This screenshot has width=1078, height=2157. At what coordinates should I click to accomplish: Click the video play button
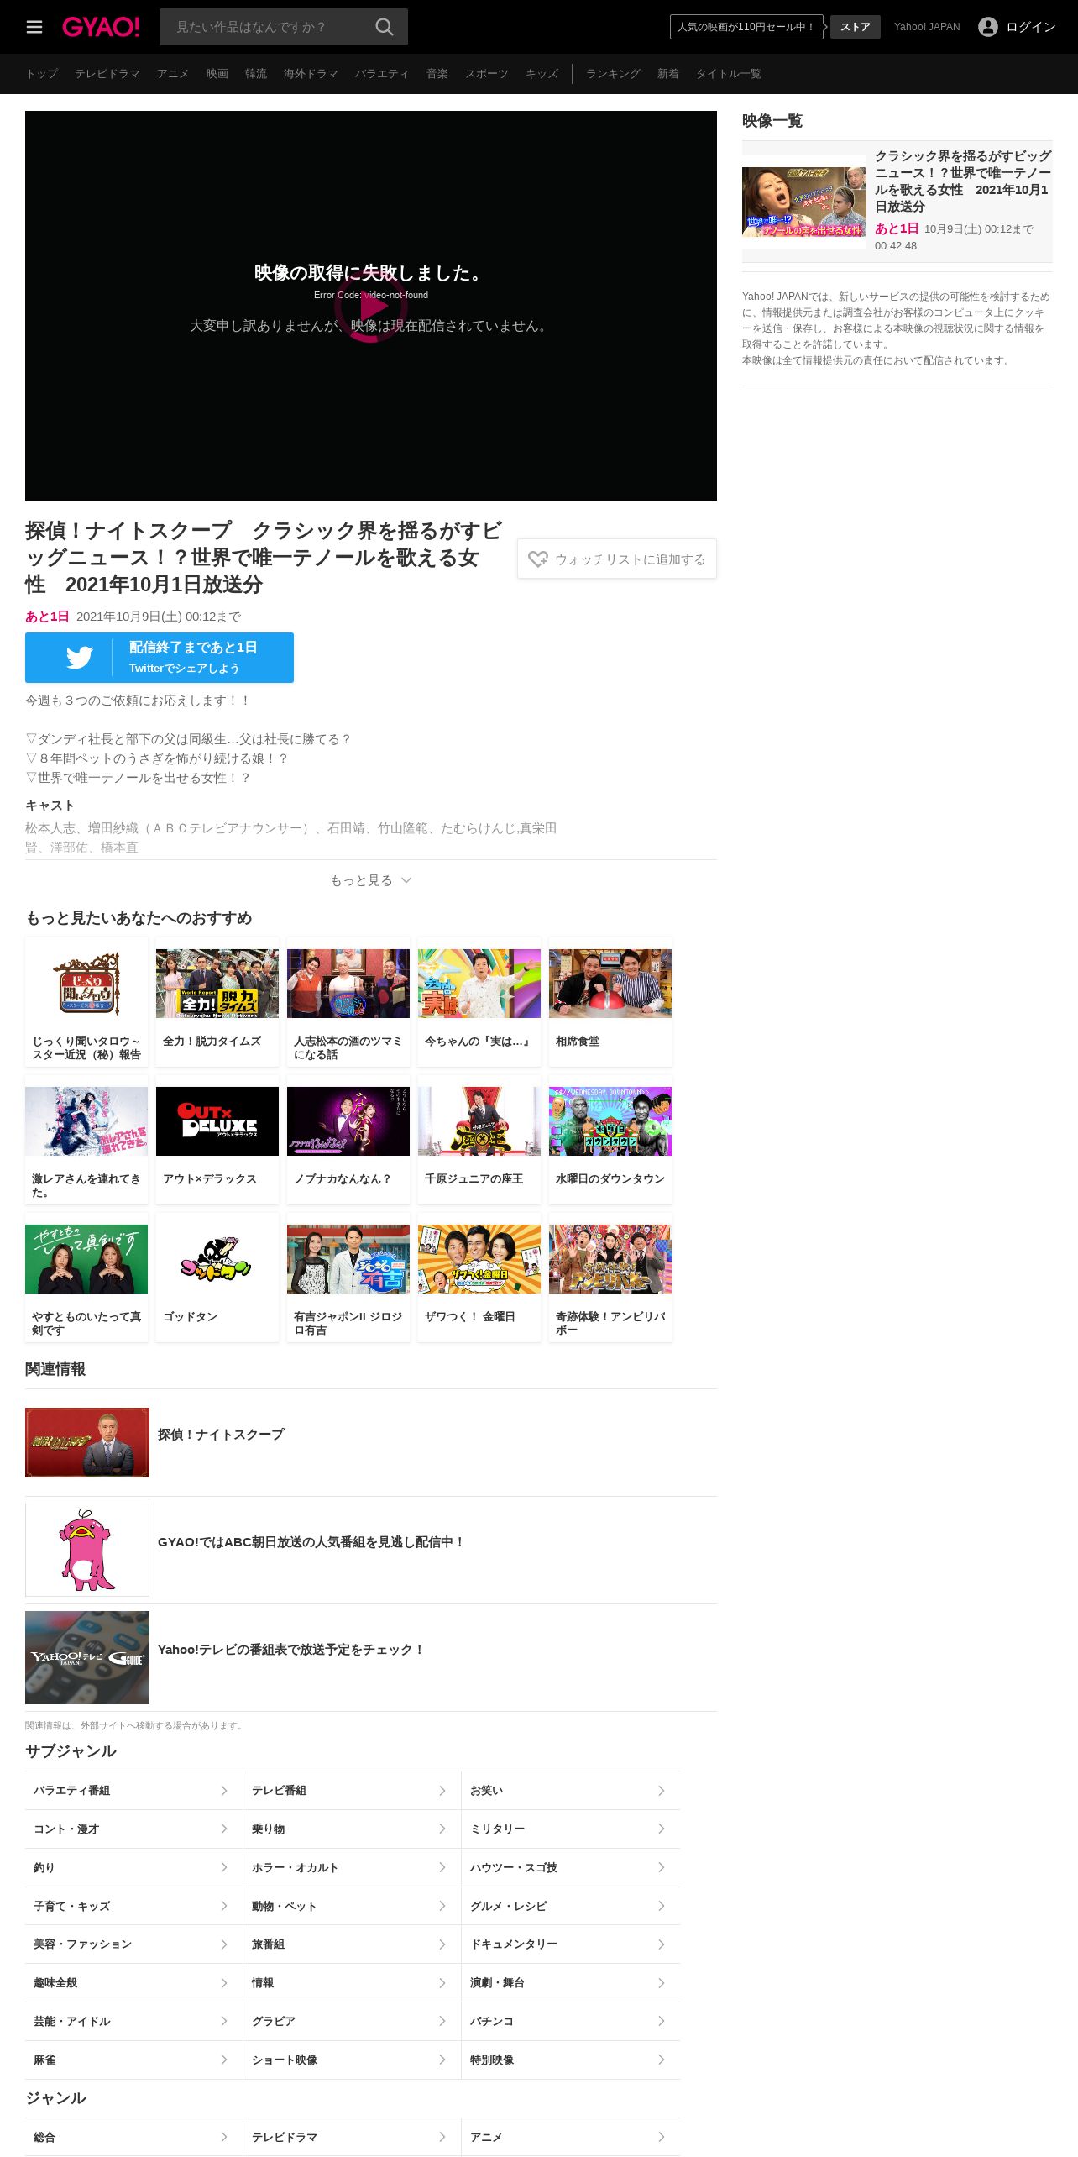371,307
